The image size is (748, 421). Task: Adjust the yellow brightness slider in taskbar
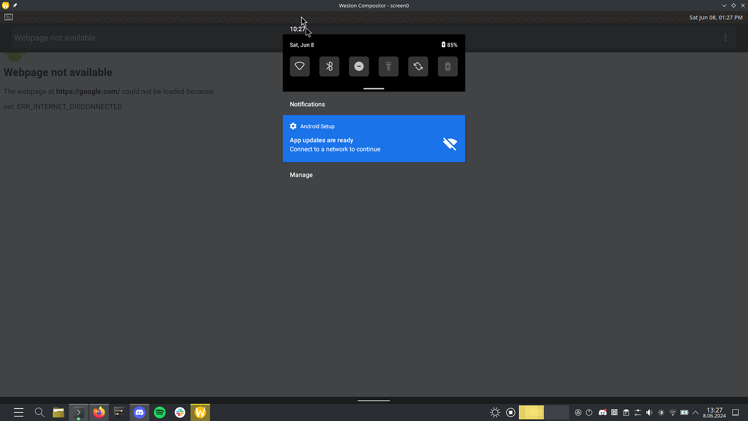[531, 412]
